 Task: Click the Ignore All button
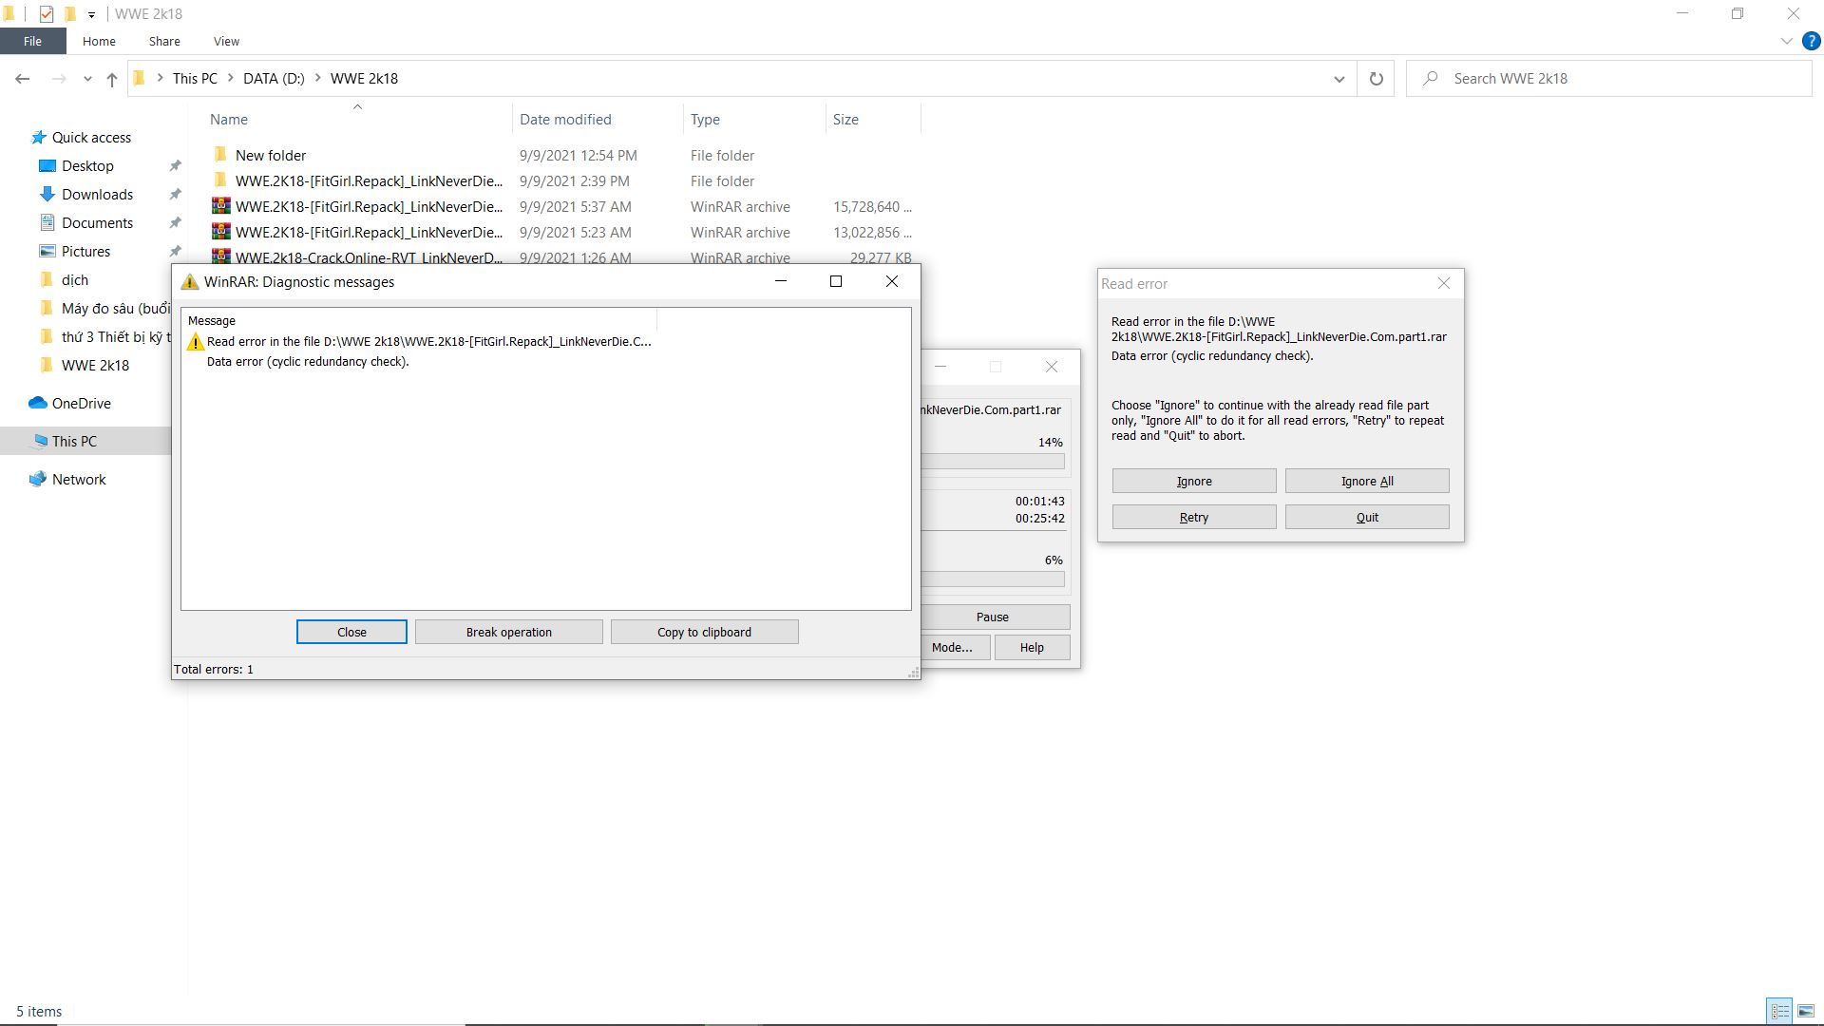[x=1366, y=481]
